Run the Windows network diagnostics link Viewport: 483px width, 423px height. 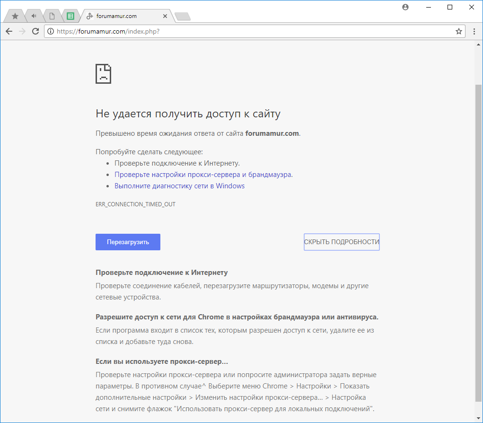coord(179,186)
